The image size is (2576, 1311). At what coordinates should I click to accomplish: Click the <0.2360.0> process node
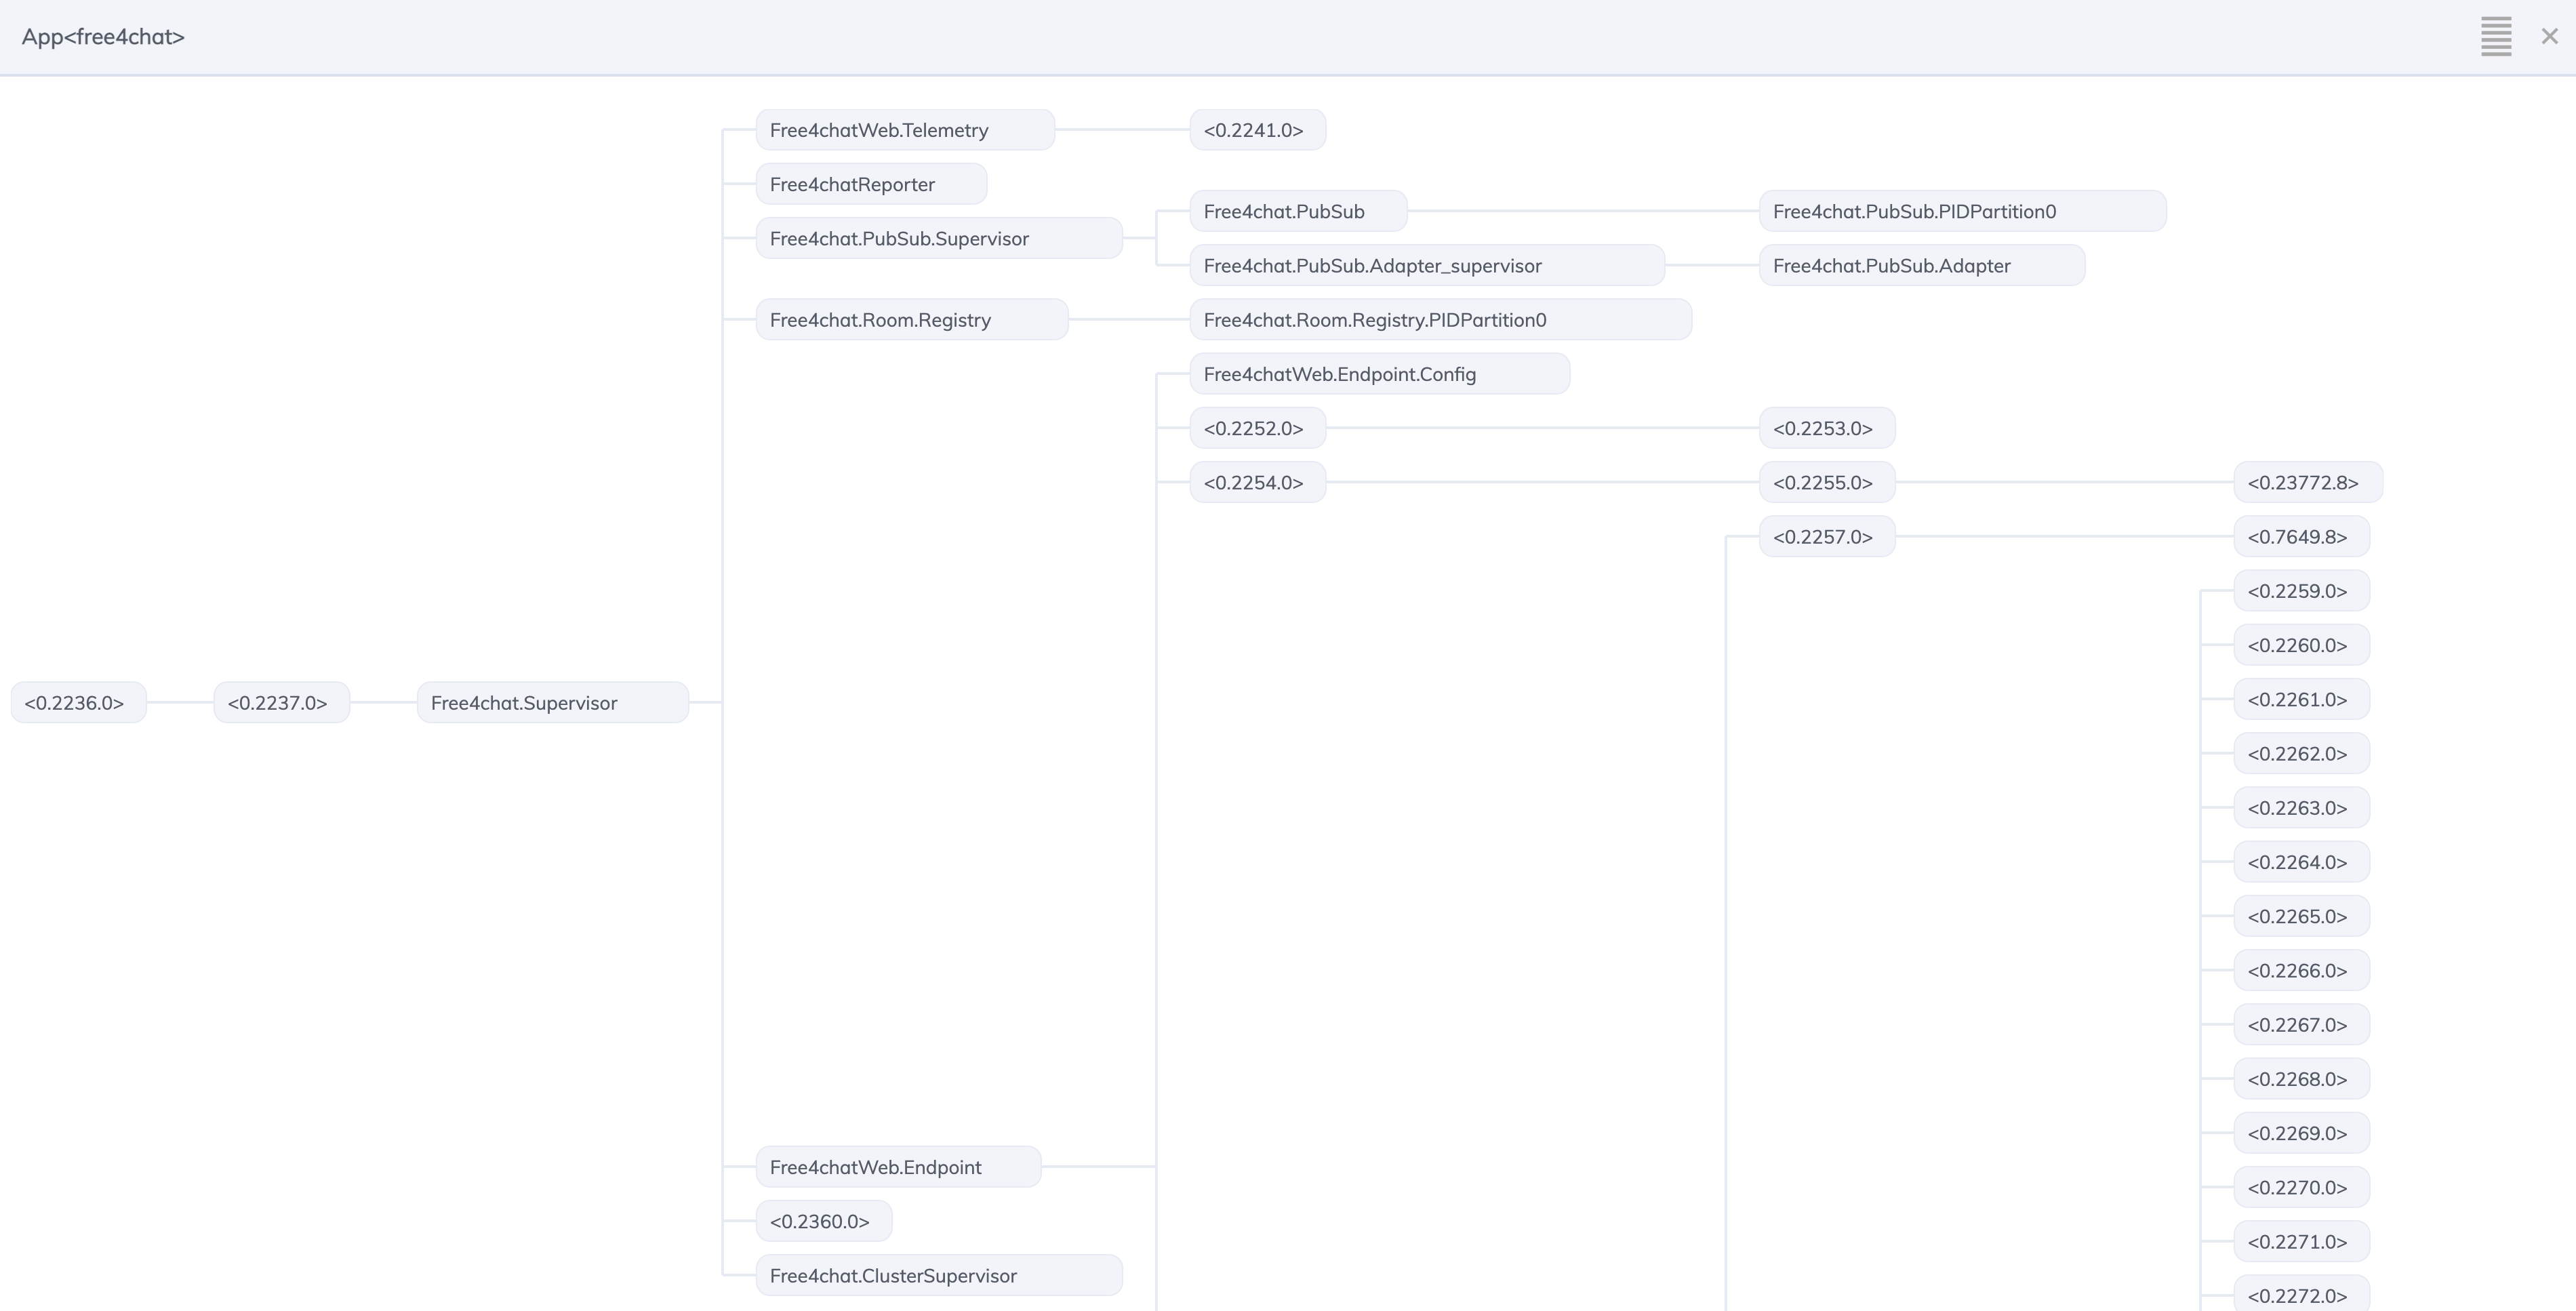[x=823, y=1222]
